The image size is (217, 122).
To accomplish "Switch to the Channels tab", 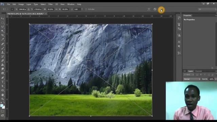I will pyautogui.click(x=198, y=71).
